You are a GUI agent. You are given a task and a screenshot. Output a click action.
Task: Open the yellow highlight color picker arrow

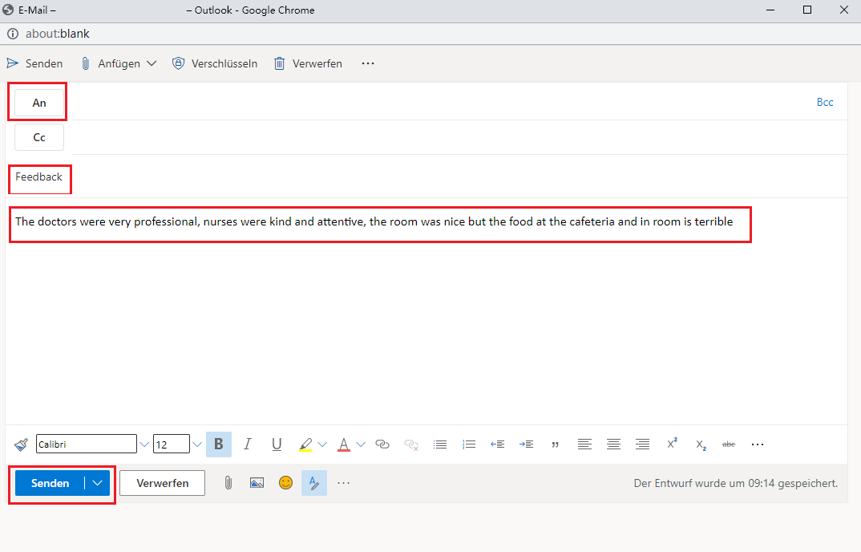click(323, 444)
